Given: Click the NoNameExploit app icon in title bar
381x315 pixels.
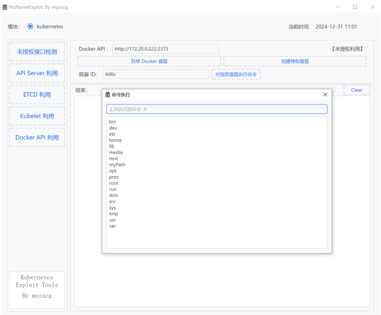Looking at the screenshot, I should [5, 7].
